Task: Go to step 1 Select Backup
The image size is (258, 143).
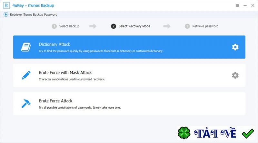Action: pos(65,26)
